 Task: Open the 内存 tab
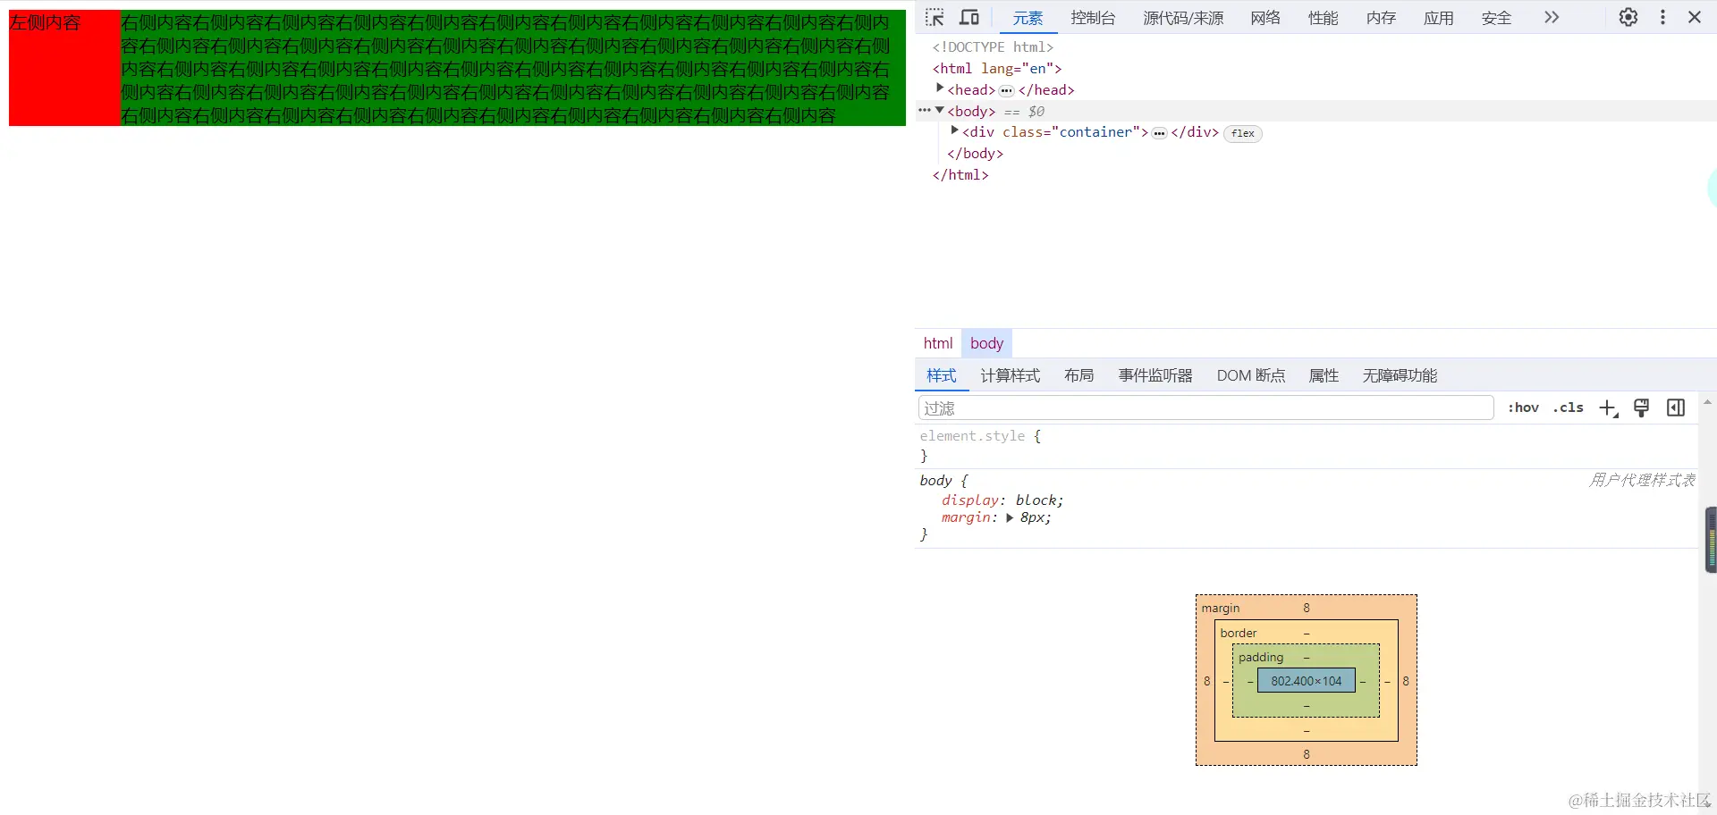(1382, 18)
